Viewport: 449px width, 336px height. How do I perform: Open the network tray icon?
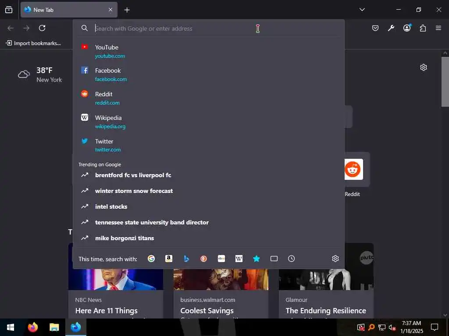point(382,327)
